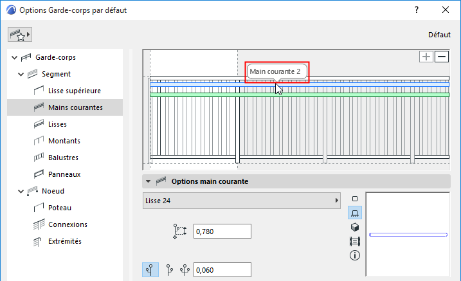The width and height of the screenshot is (461, 281).
Task: Open Panneaux settings page
Action: click(x=64, y=175)
